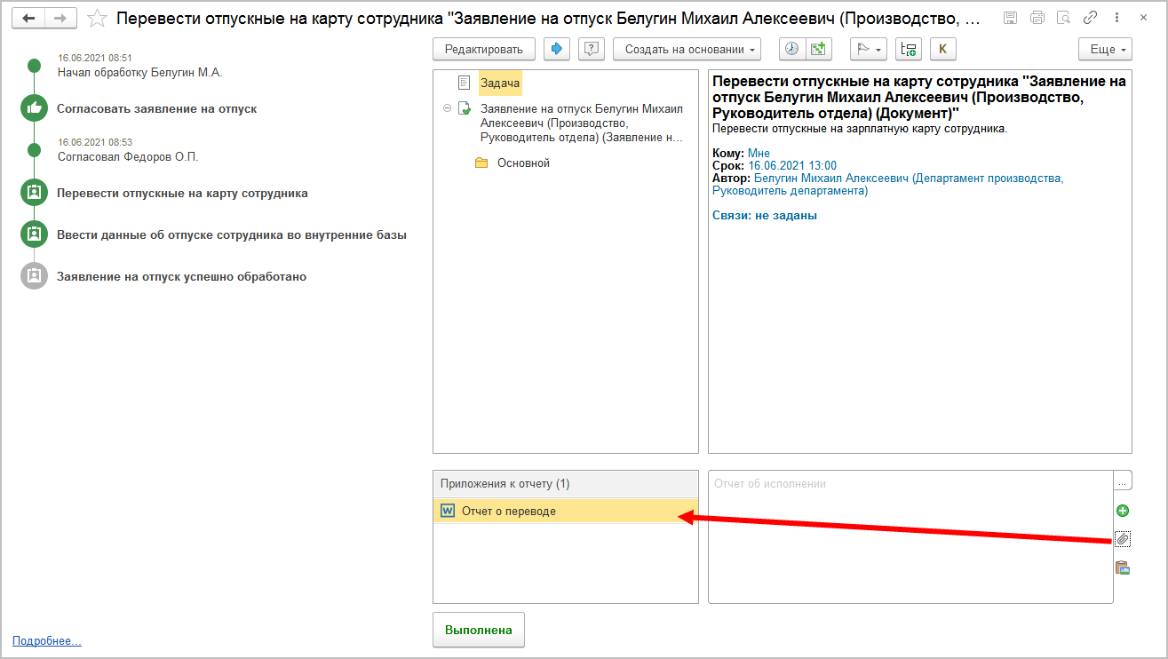Click the K button in the toolbar
This screenshot has width=1168, height=659.
tap(942, 49)
